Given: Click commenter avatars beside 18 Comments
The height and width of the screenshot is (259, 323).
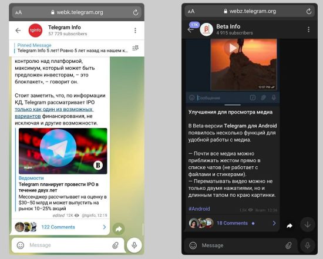Looking at the screenshot, I should click(201, 223).
